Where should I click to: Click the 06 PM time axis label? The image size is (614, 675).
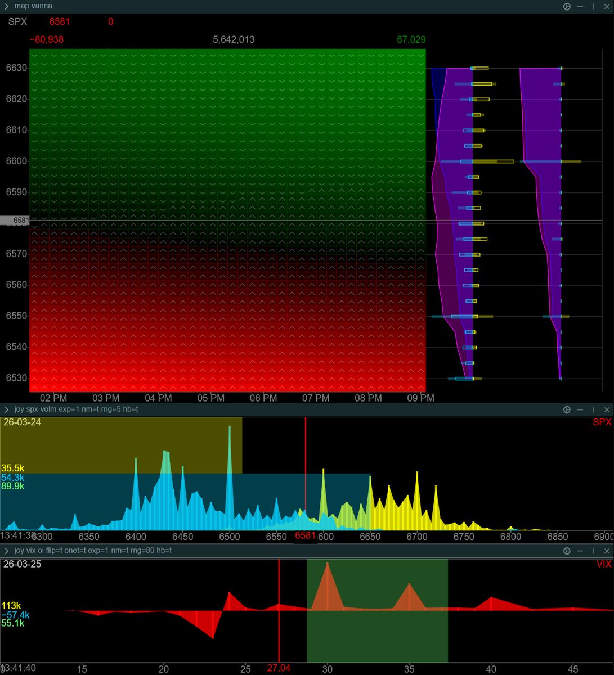tap(263, 398)
